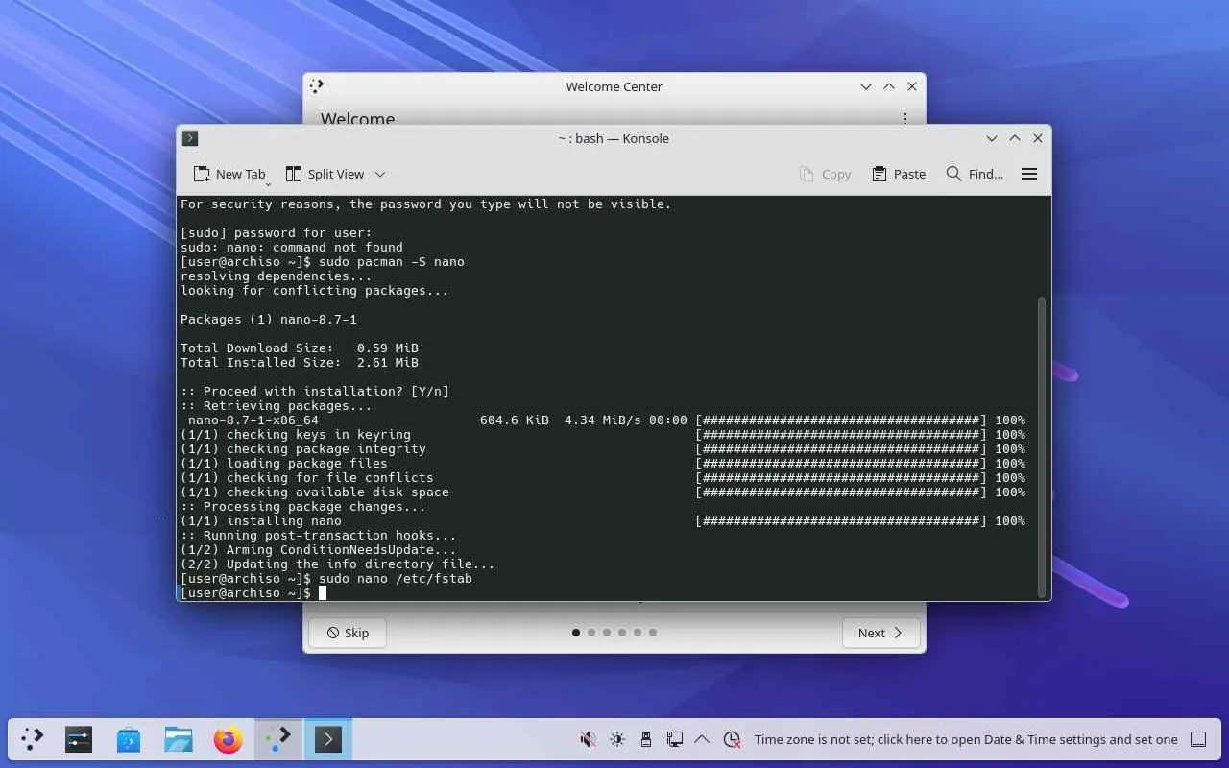The width and height of the screenshot is (1229, 768).
Task: Show hidden system tray icons
Action: click(x=702, y=739)
